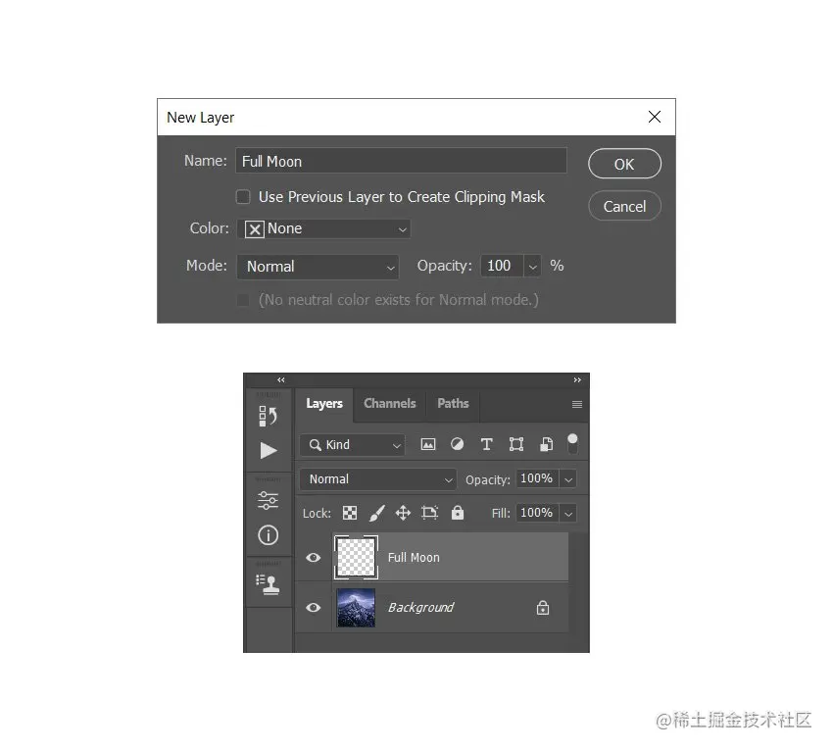This screenshot has height=751, width=833.
Task: Confirm the new layer with OK
Action: click(x=624, y=164)
